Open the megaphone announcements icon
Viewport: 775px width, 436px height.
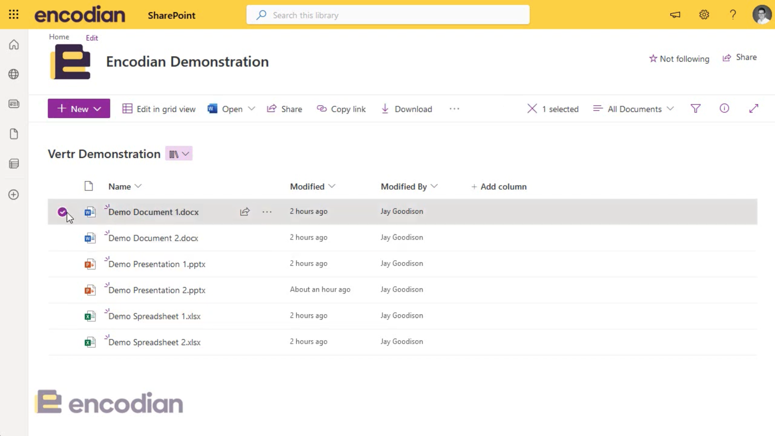[x=675, y=15]
